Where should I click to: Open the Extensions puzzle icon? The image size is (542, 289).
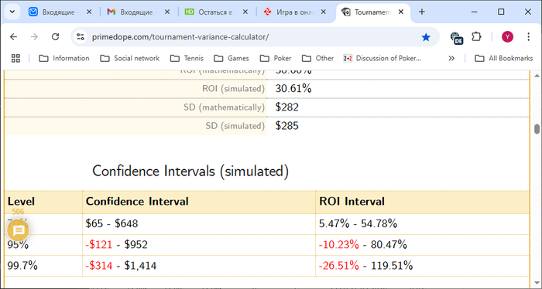477,37
